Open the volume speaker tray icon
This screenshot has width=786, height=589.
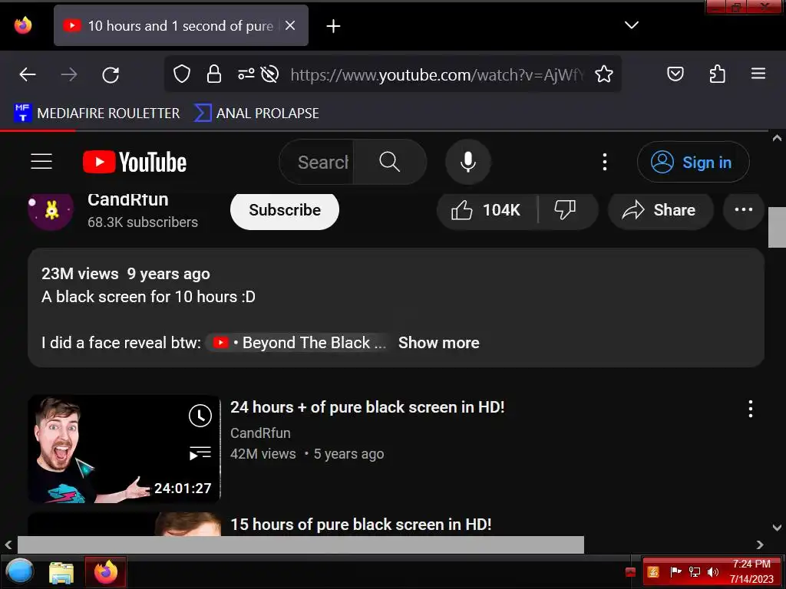(712, 572)
